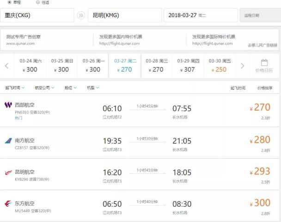Click the 南方航空 airline logo
The width and height of the screenshot is (281, 222).
click(8, 141)
